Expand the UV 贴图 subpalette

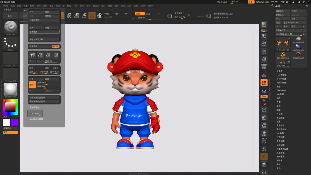pos(280,133)
